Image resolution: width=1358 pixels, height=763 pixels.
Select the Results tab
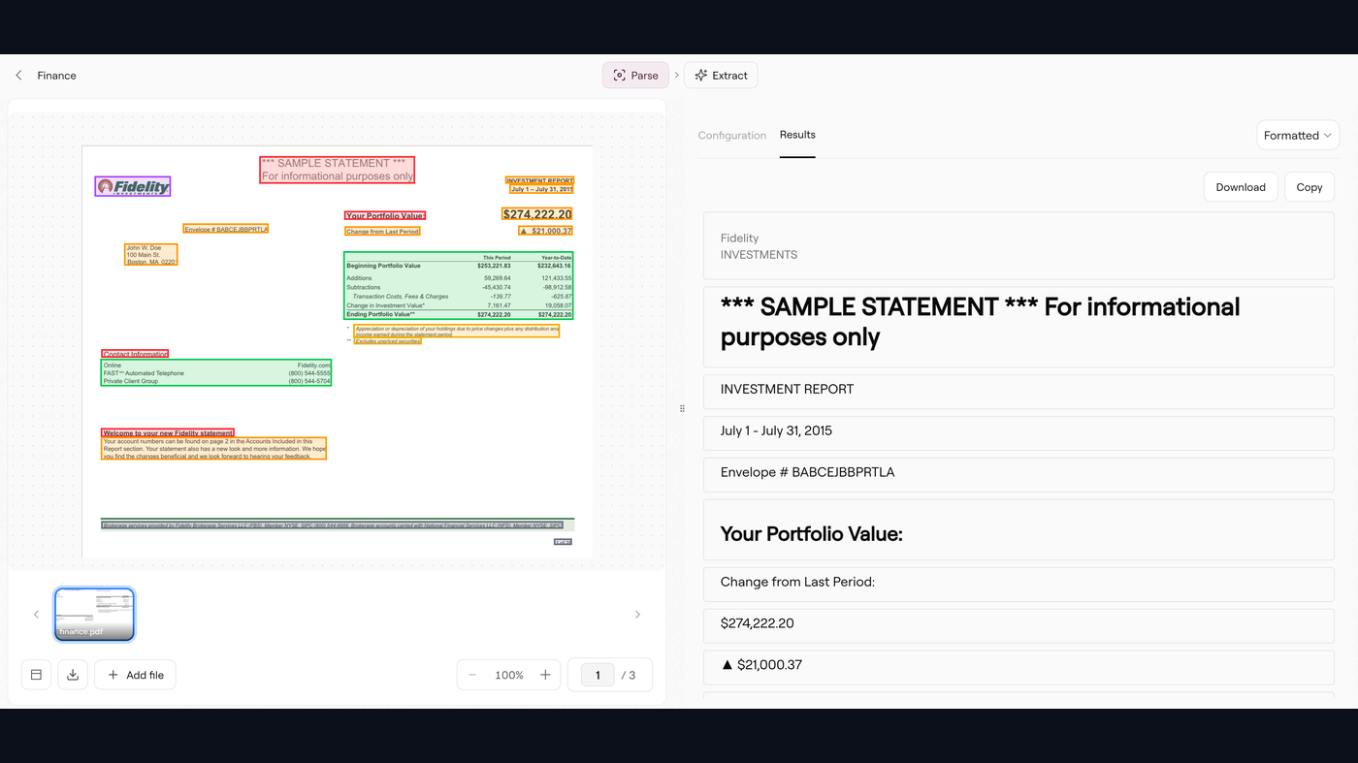[x=797, y=135]
